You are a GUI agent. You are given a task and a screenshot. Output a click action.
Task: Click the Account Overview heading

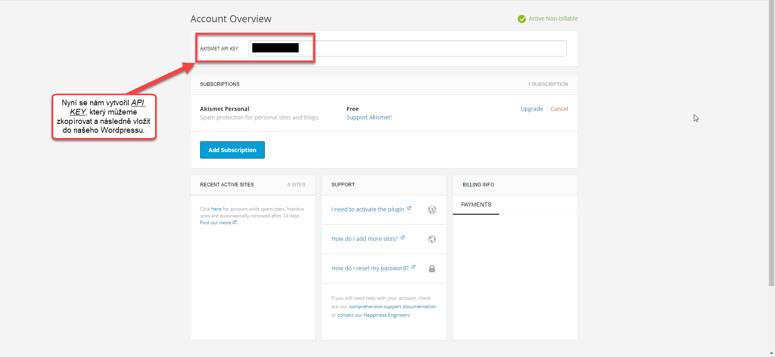tap(231, 19)
